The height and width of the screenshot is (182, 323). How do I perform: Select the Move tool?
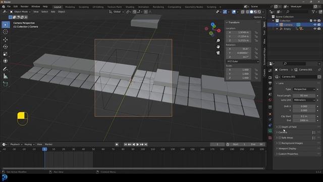pos(6,39)
